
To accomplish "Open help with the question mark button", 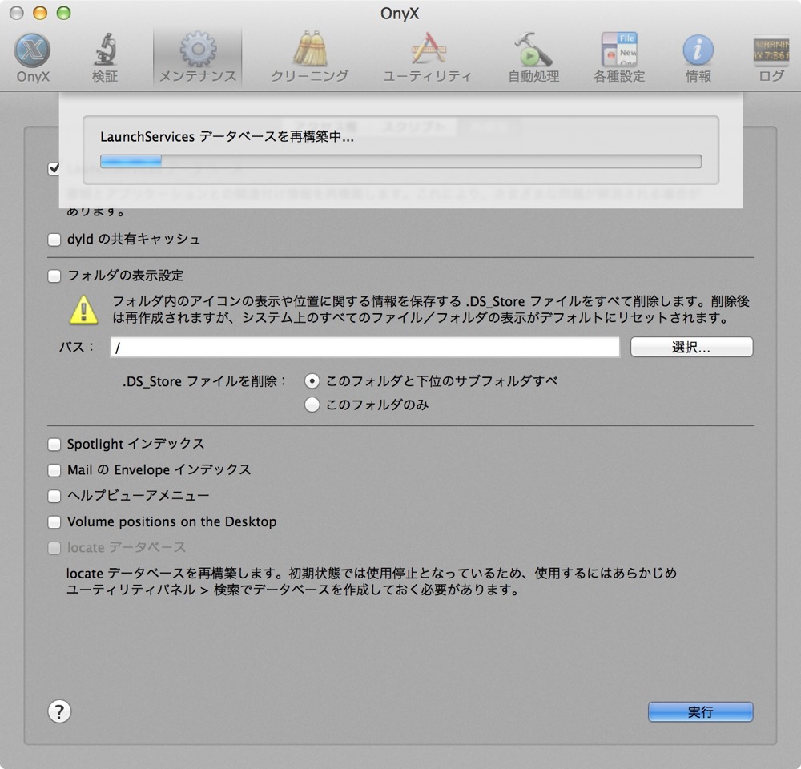I will click(59, 711).
